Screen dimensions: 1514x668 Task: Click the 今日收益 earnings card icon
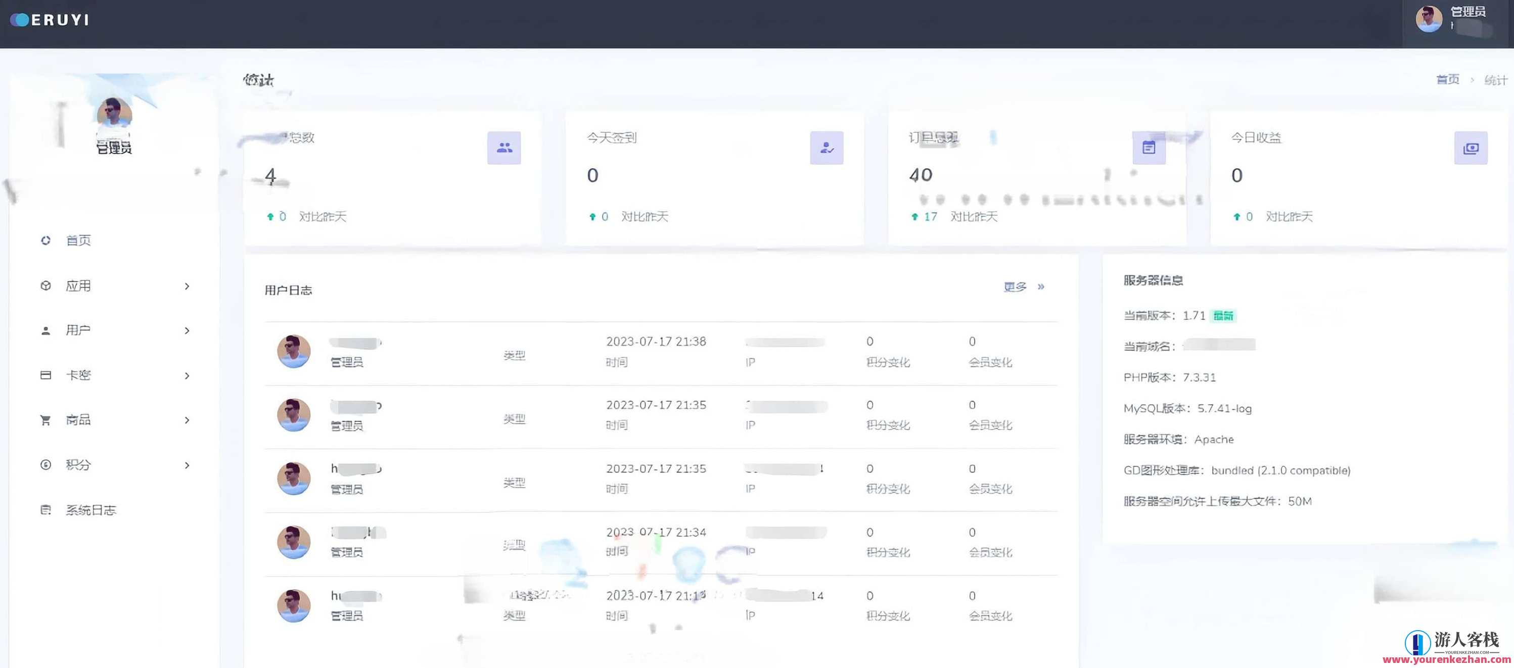click(x=1471, y=148)
